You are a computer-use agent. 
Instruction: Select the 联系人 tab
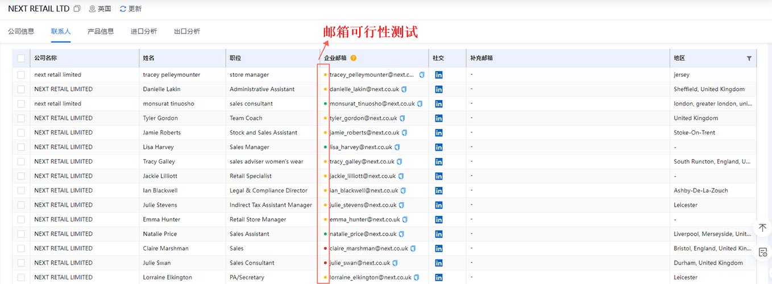click(x=61, y=31)
